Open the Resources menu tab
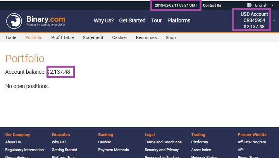This screenshot has width=279, height=158. coord(146,37)
